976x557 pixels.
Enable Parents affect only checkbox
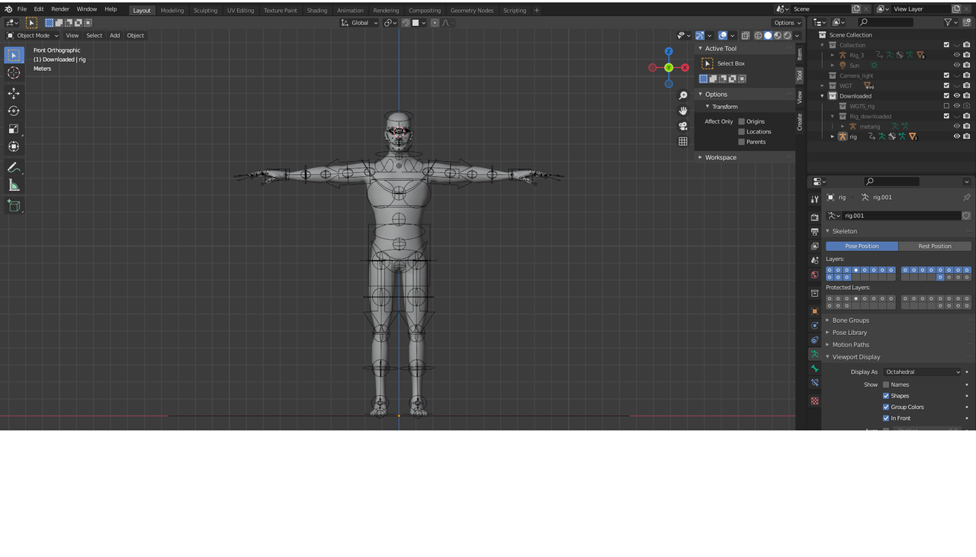tap(741, 142)
